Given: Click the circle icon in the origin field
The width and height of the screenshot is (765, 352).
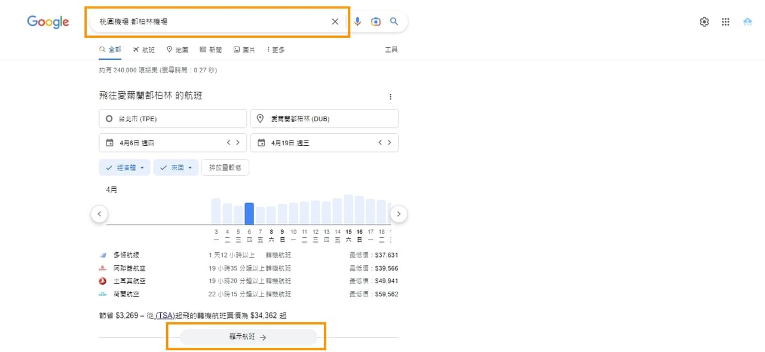Looking at the screenshot, I should tap(109, 119).
